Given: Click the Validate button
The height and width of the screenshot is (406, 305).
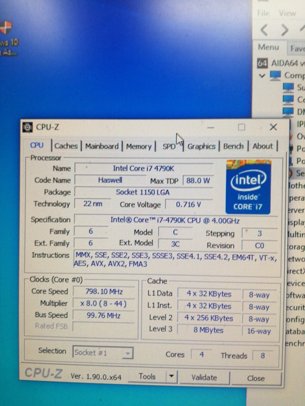Looking at the screenshot, I should click(204, 377).
